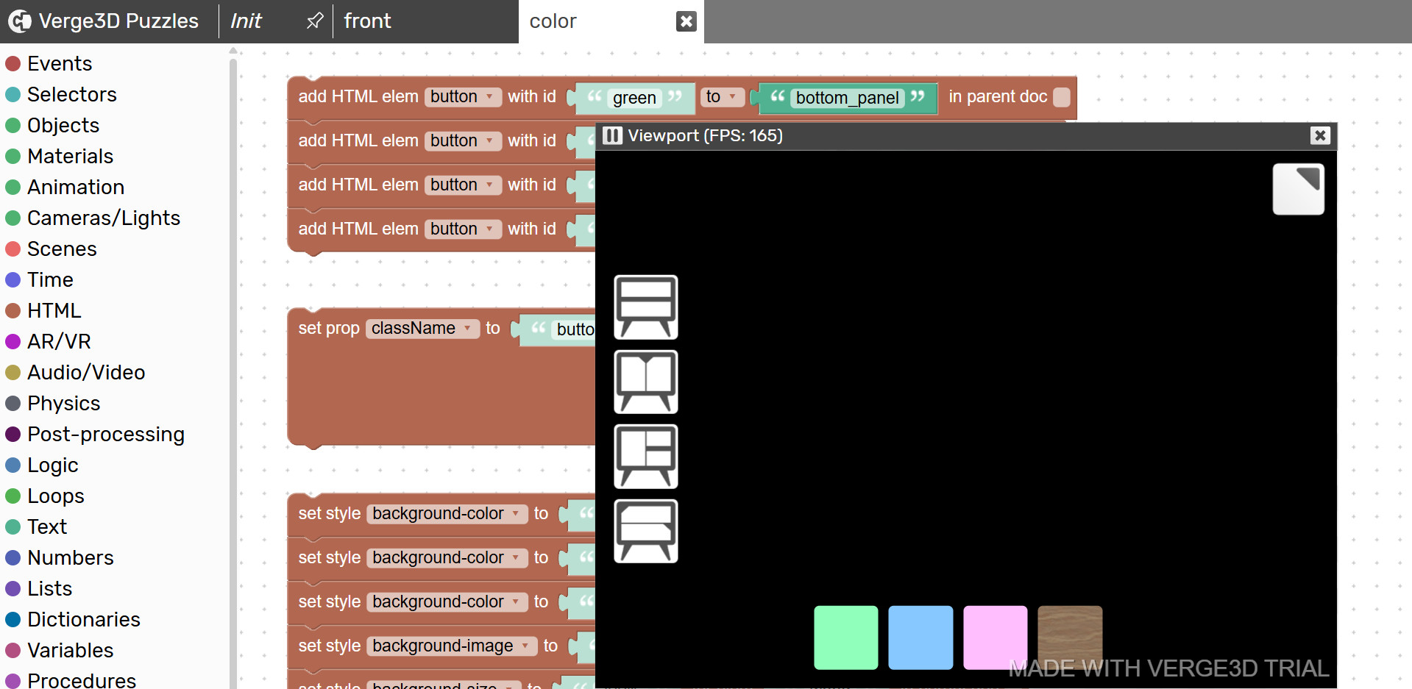Open the button element type dropdown in first block
This screenshot has height=689, width=1412.
click(463, 97)
